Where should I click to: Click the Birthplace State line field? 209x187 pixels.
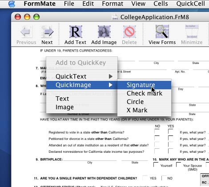coord(135,159)
